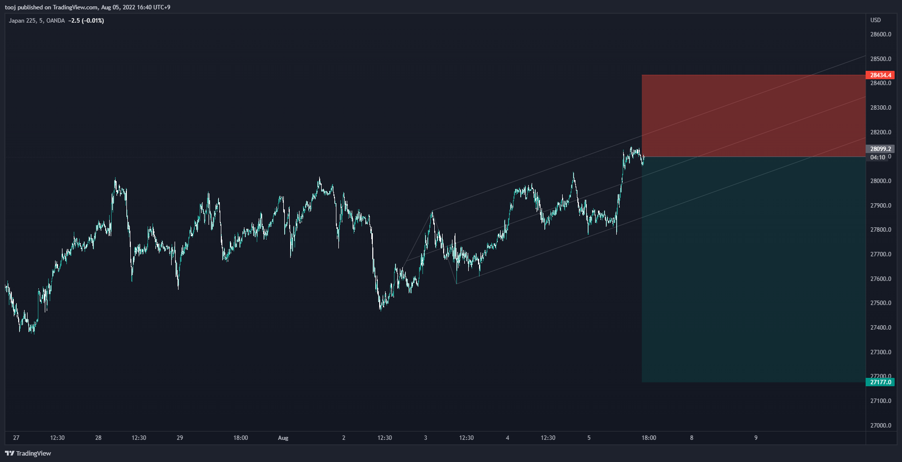Click the current price label 28099.2

coord(880,149)
